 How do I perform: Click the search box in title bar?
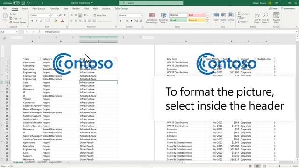[x=151, y=3]
